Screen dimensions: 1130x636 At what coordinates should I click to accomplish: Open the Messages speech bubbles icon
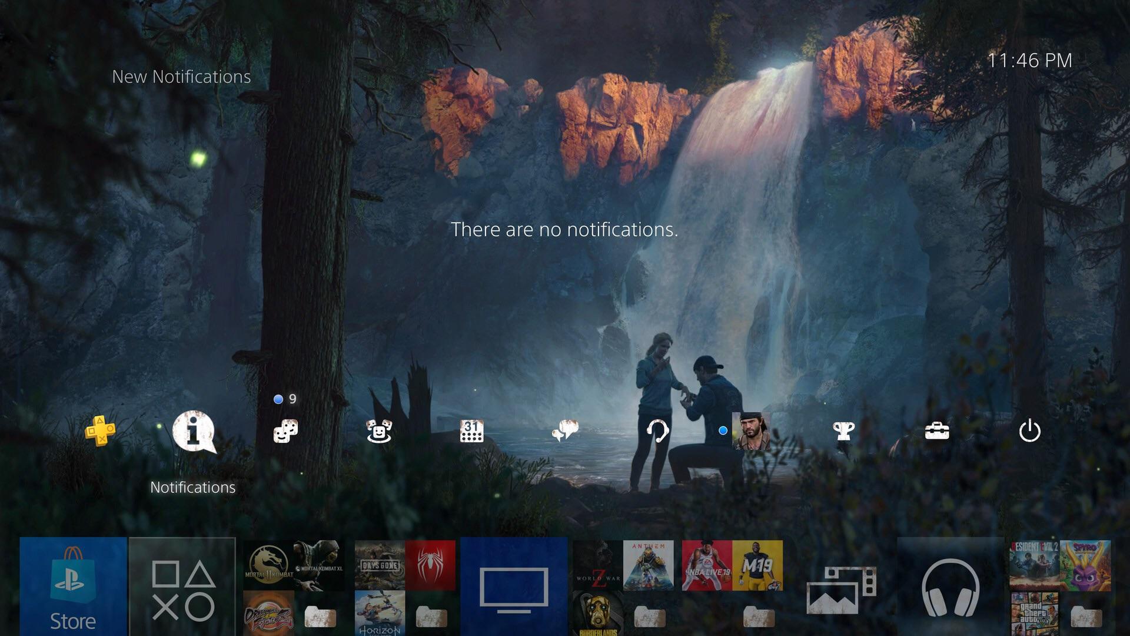click(x=564, y=431)
